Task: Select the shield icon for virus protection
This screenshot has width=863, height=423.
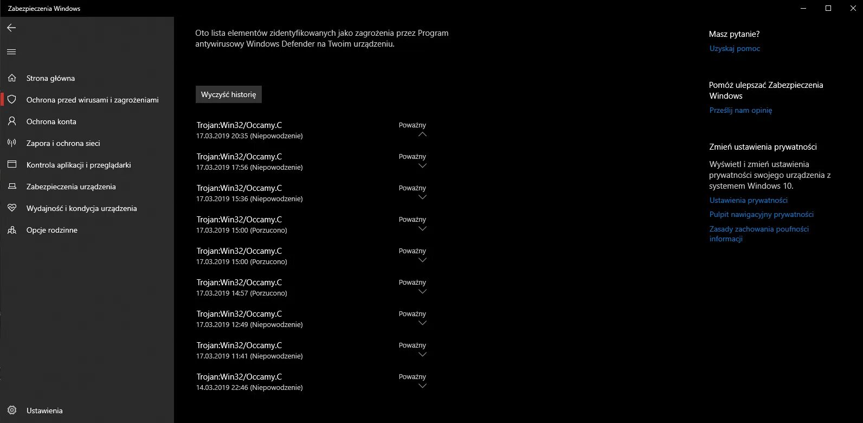Action: (x=12, y=100)
